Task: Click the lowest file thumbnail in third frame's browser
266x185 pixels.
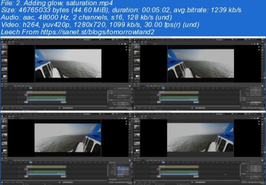Action: [x=4, y=152]
